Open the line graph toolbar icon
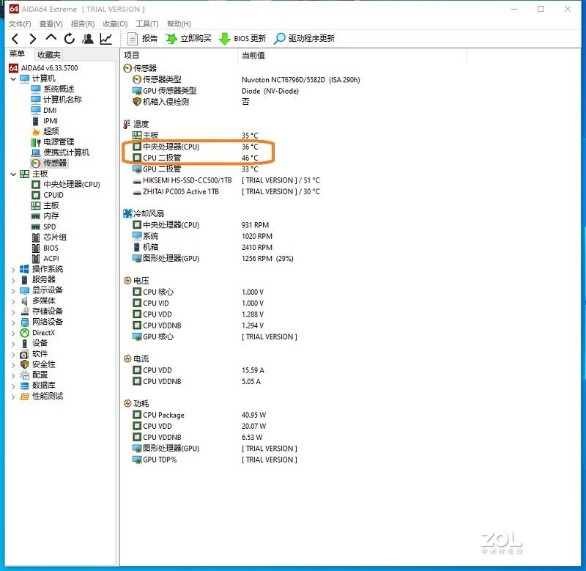586x571 pixels. [106, 39]
